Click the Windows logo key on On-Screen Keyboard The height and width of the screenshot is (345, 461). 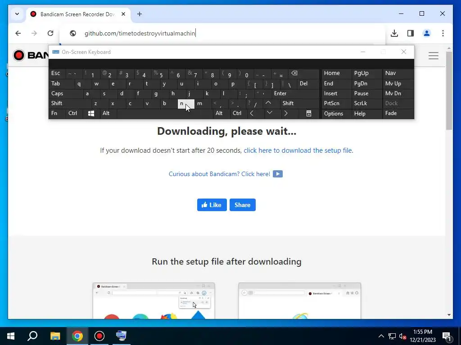click(91, 113)
